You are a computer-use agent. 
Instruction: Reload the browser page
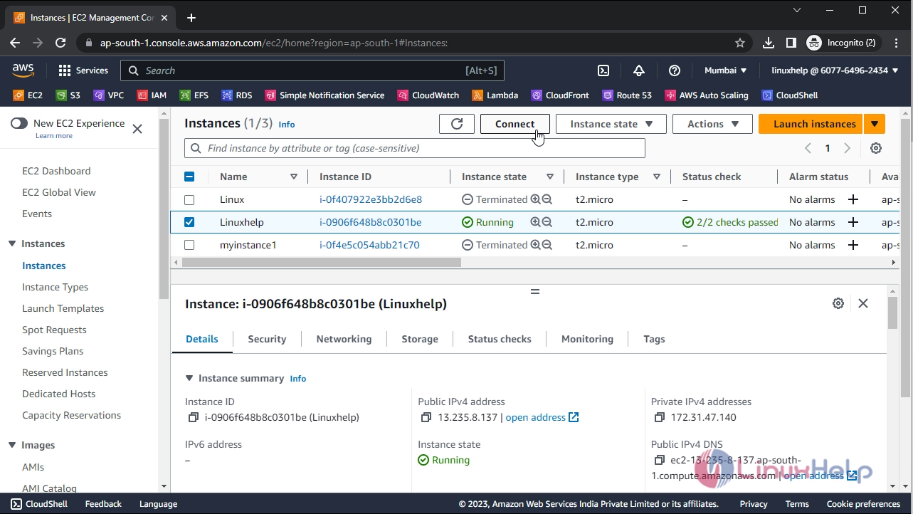60,43
